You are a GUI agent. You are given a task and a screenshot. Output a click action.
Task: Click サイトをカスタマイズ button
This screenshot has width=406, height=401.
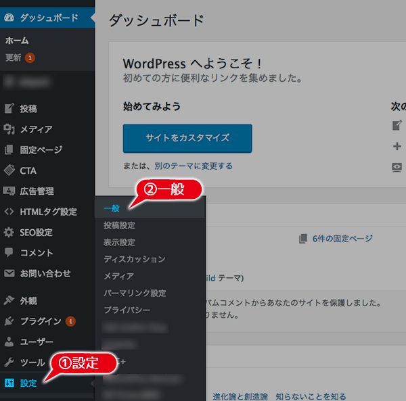click(187, 138)
